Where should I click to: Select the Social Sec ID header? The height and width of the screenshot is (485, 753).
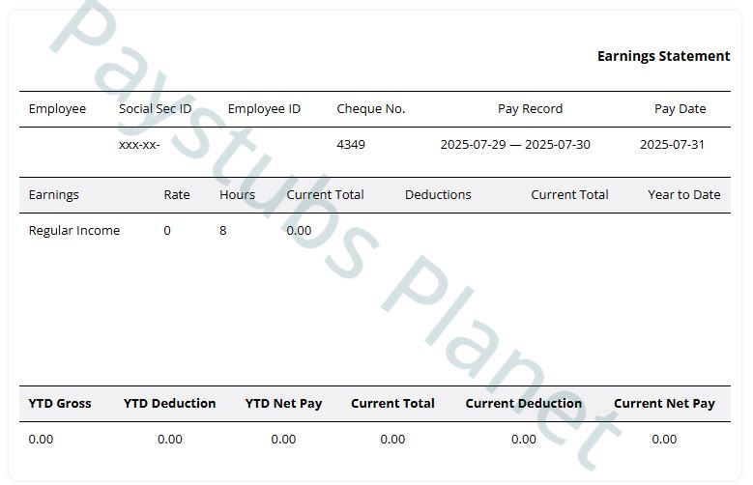(x=155, y=108)
